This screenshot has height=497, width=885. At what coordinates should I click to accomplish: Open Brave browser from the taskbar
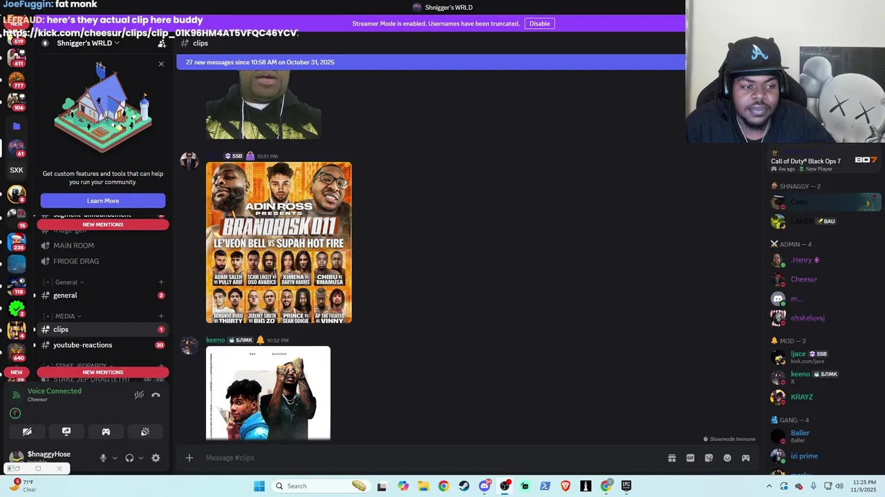point(566,486)
